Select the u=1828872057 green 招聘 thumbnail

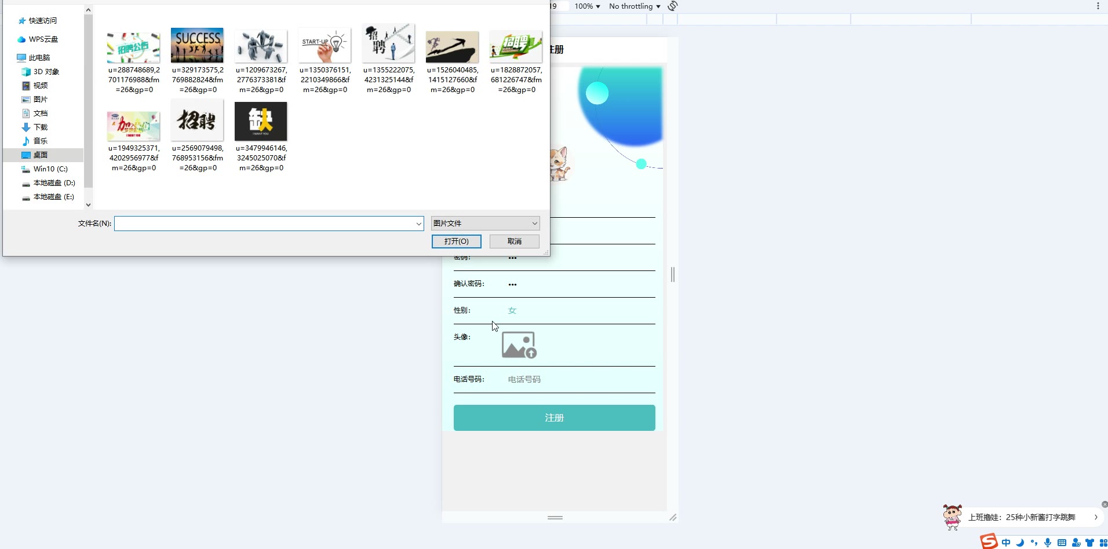[x=516, y=46]
